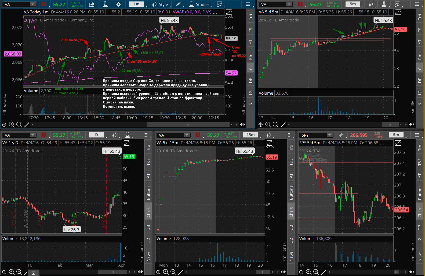The image size is (425, 276).
Task: Click the red clipboard link in VA 15m panel
Action: click(198, 135)
